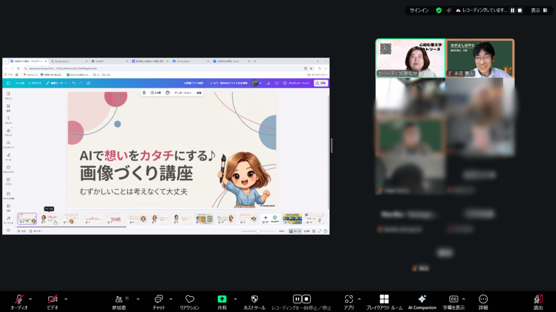
Task: Expand the audio options arrow next to オーディオ
Action: pyautogui.click(x=30, y=298)
